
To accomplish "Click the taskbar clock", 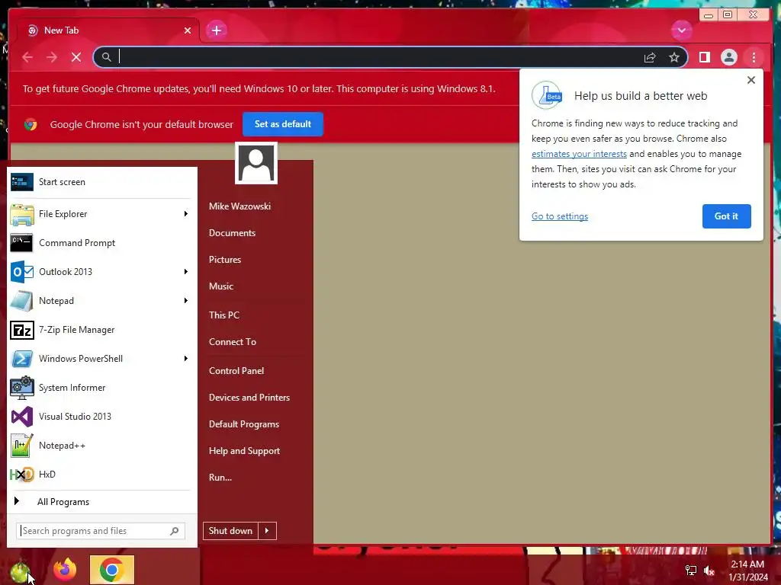I will click(x=747, y=571).
